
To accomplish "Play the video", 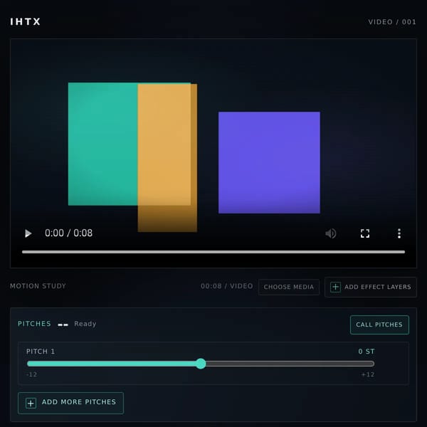I will (28, 233).
